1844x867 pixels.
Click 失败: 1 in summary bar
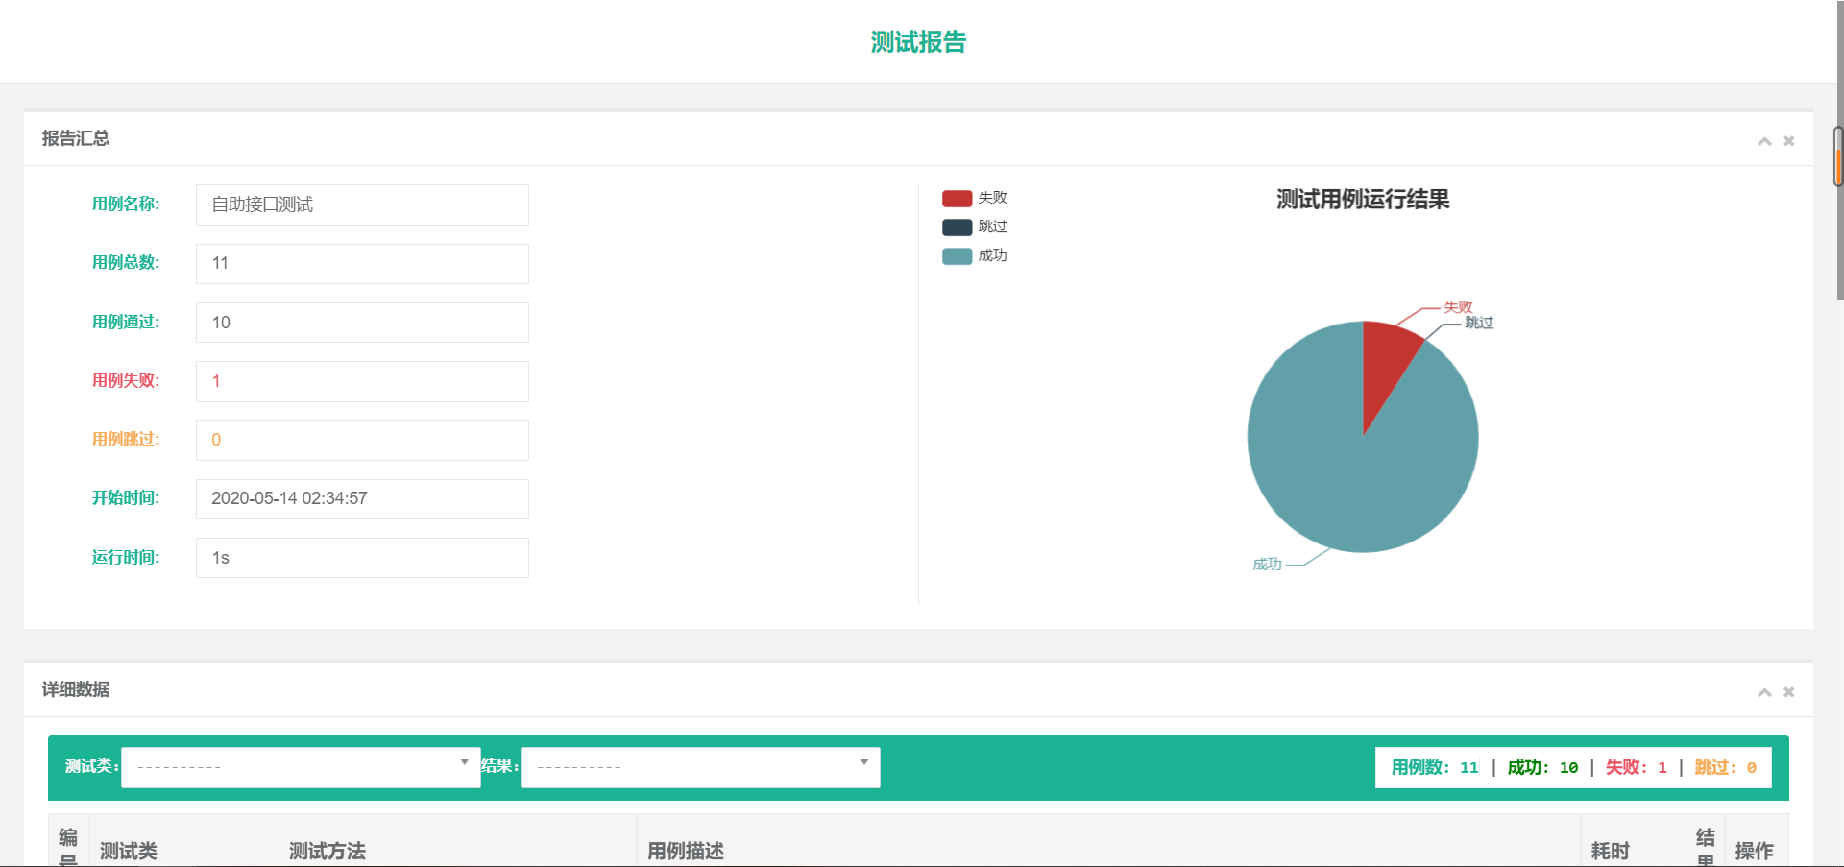coord(1637,767)
